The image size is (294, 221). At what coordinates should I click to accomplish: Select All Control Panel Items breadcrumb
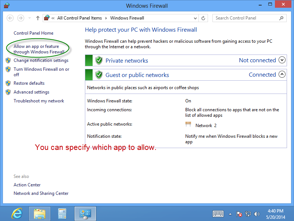79,18
